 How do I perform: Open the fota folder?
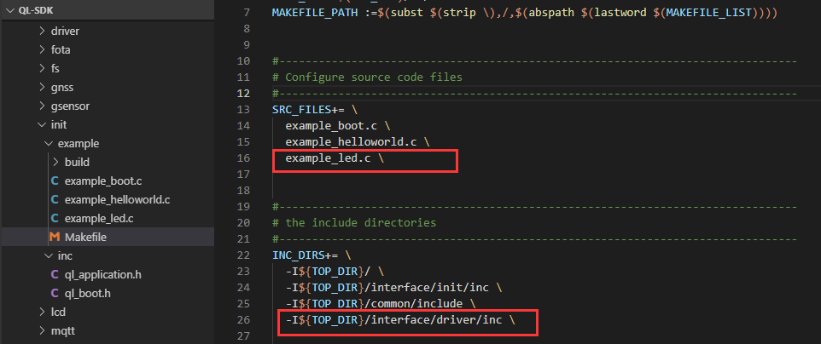pos(61,49)
